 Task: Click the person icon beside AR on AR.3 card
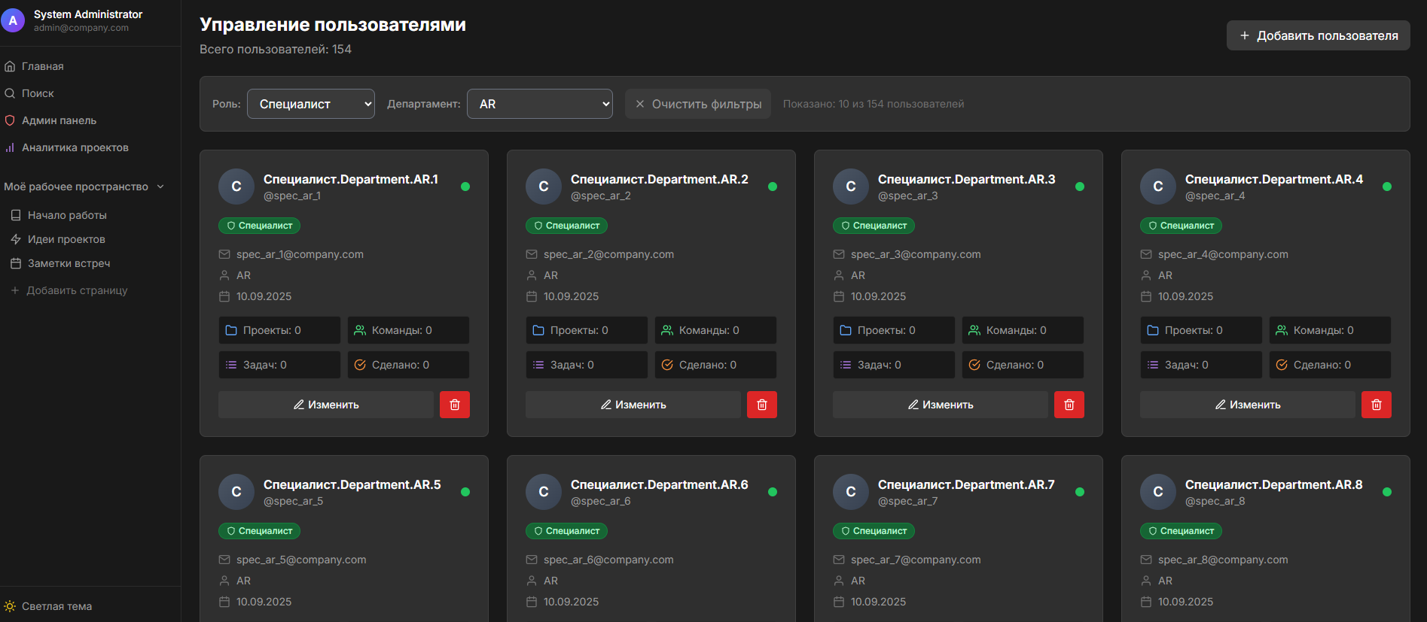pos(839,275)
